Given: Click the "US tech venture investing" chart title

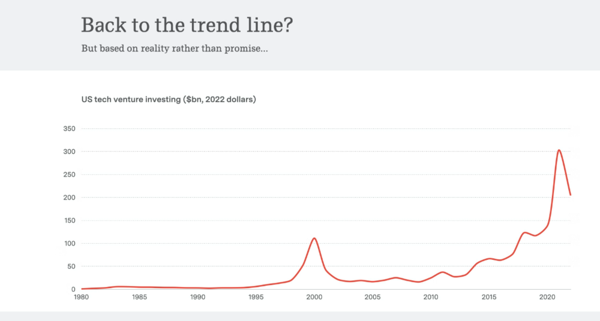Looking at the screenshot, I should coord(169,99).
